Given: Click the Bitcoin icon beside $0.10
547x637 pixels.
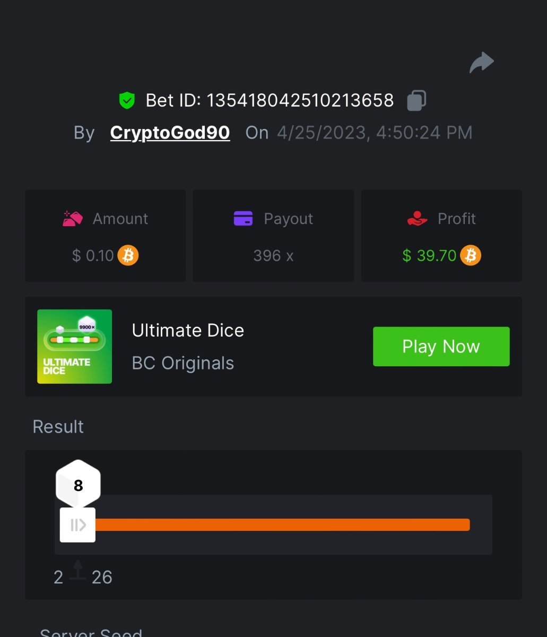Looking at the screenshot, I should pos(128,255).
